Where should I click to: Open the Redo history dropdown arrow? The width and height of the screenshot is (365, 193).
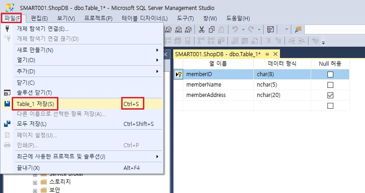(259, 29)
